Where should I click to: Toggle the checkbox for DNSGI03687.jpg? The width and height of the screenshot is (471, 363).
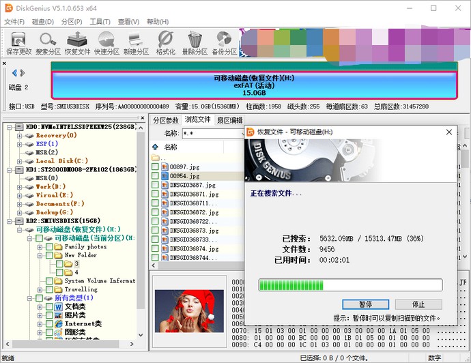click(156, 184)
